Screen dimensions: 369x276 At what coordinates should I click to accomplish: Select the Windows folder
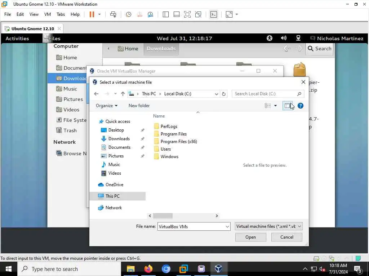click(169, 157)
